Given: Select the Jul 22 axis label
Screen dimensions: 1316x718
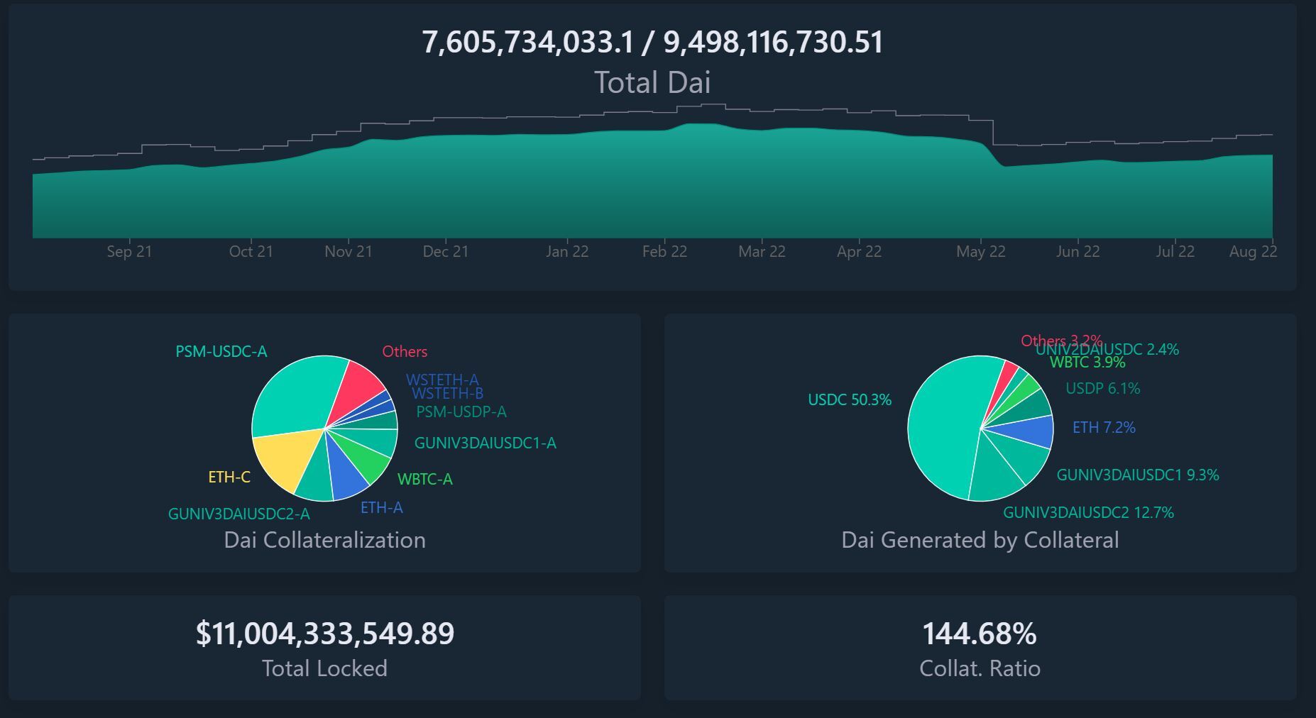Looking at the screenshot, I should (x=1175, y=251).
